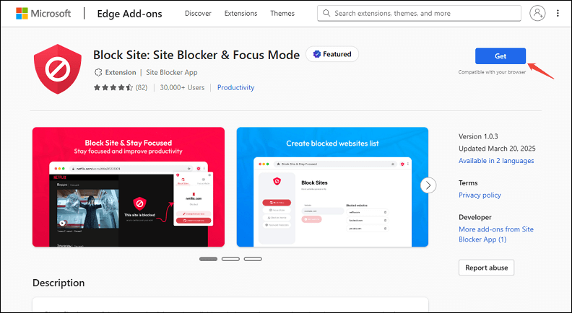This screenshot has height=313, width=572.
Task: Open the Edge Add-ons home link
Action: (x=129, y=14)
